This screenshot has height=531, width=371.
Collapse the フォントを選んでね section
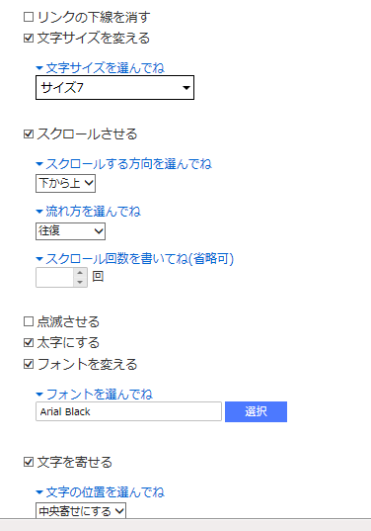(95, 395)
